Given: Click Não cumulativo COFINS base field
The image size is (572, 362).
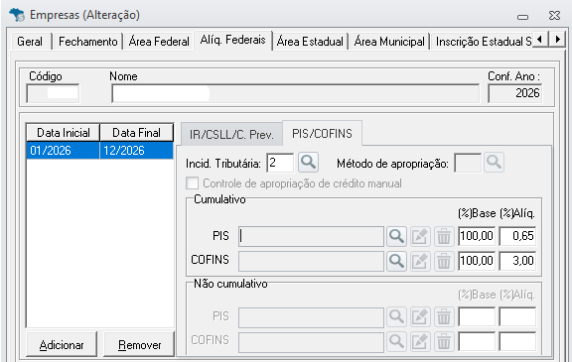Looking at the screenshot, I should (x=477, y=341).
